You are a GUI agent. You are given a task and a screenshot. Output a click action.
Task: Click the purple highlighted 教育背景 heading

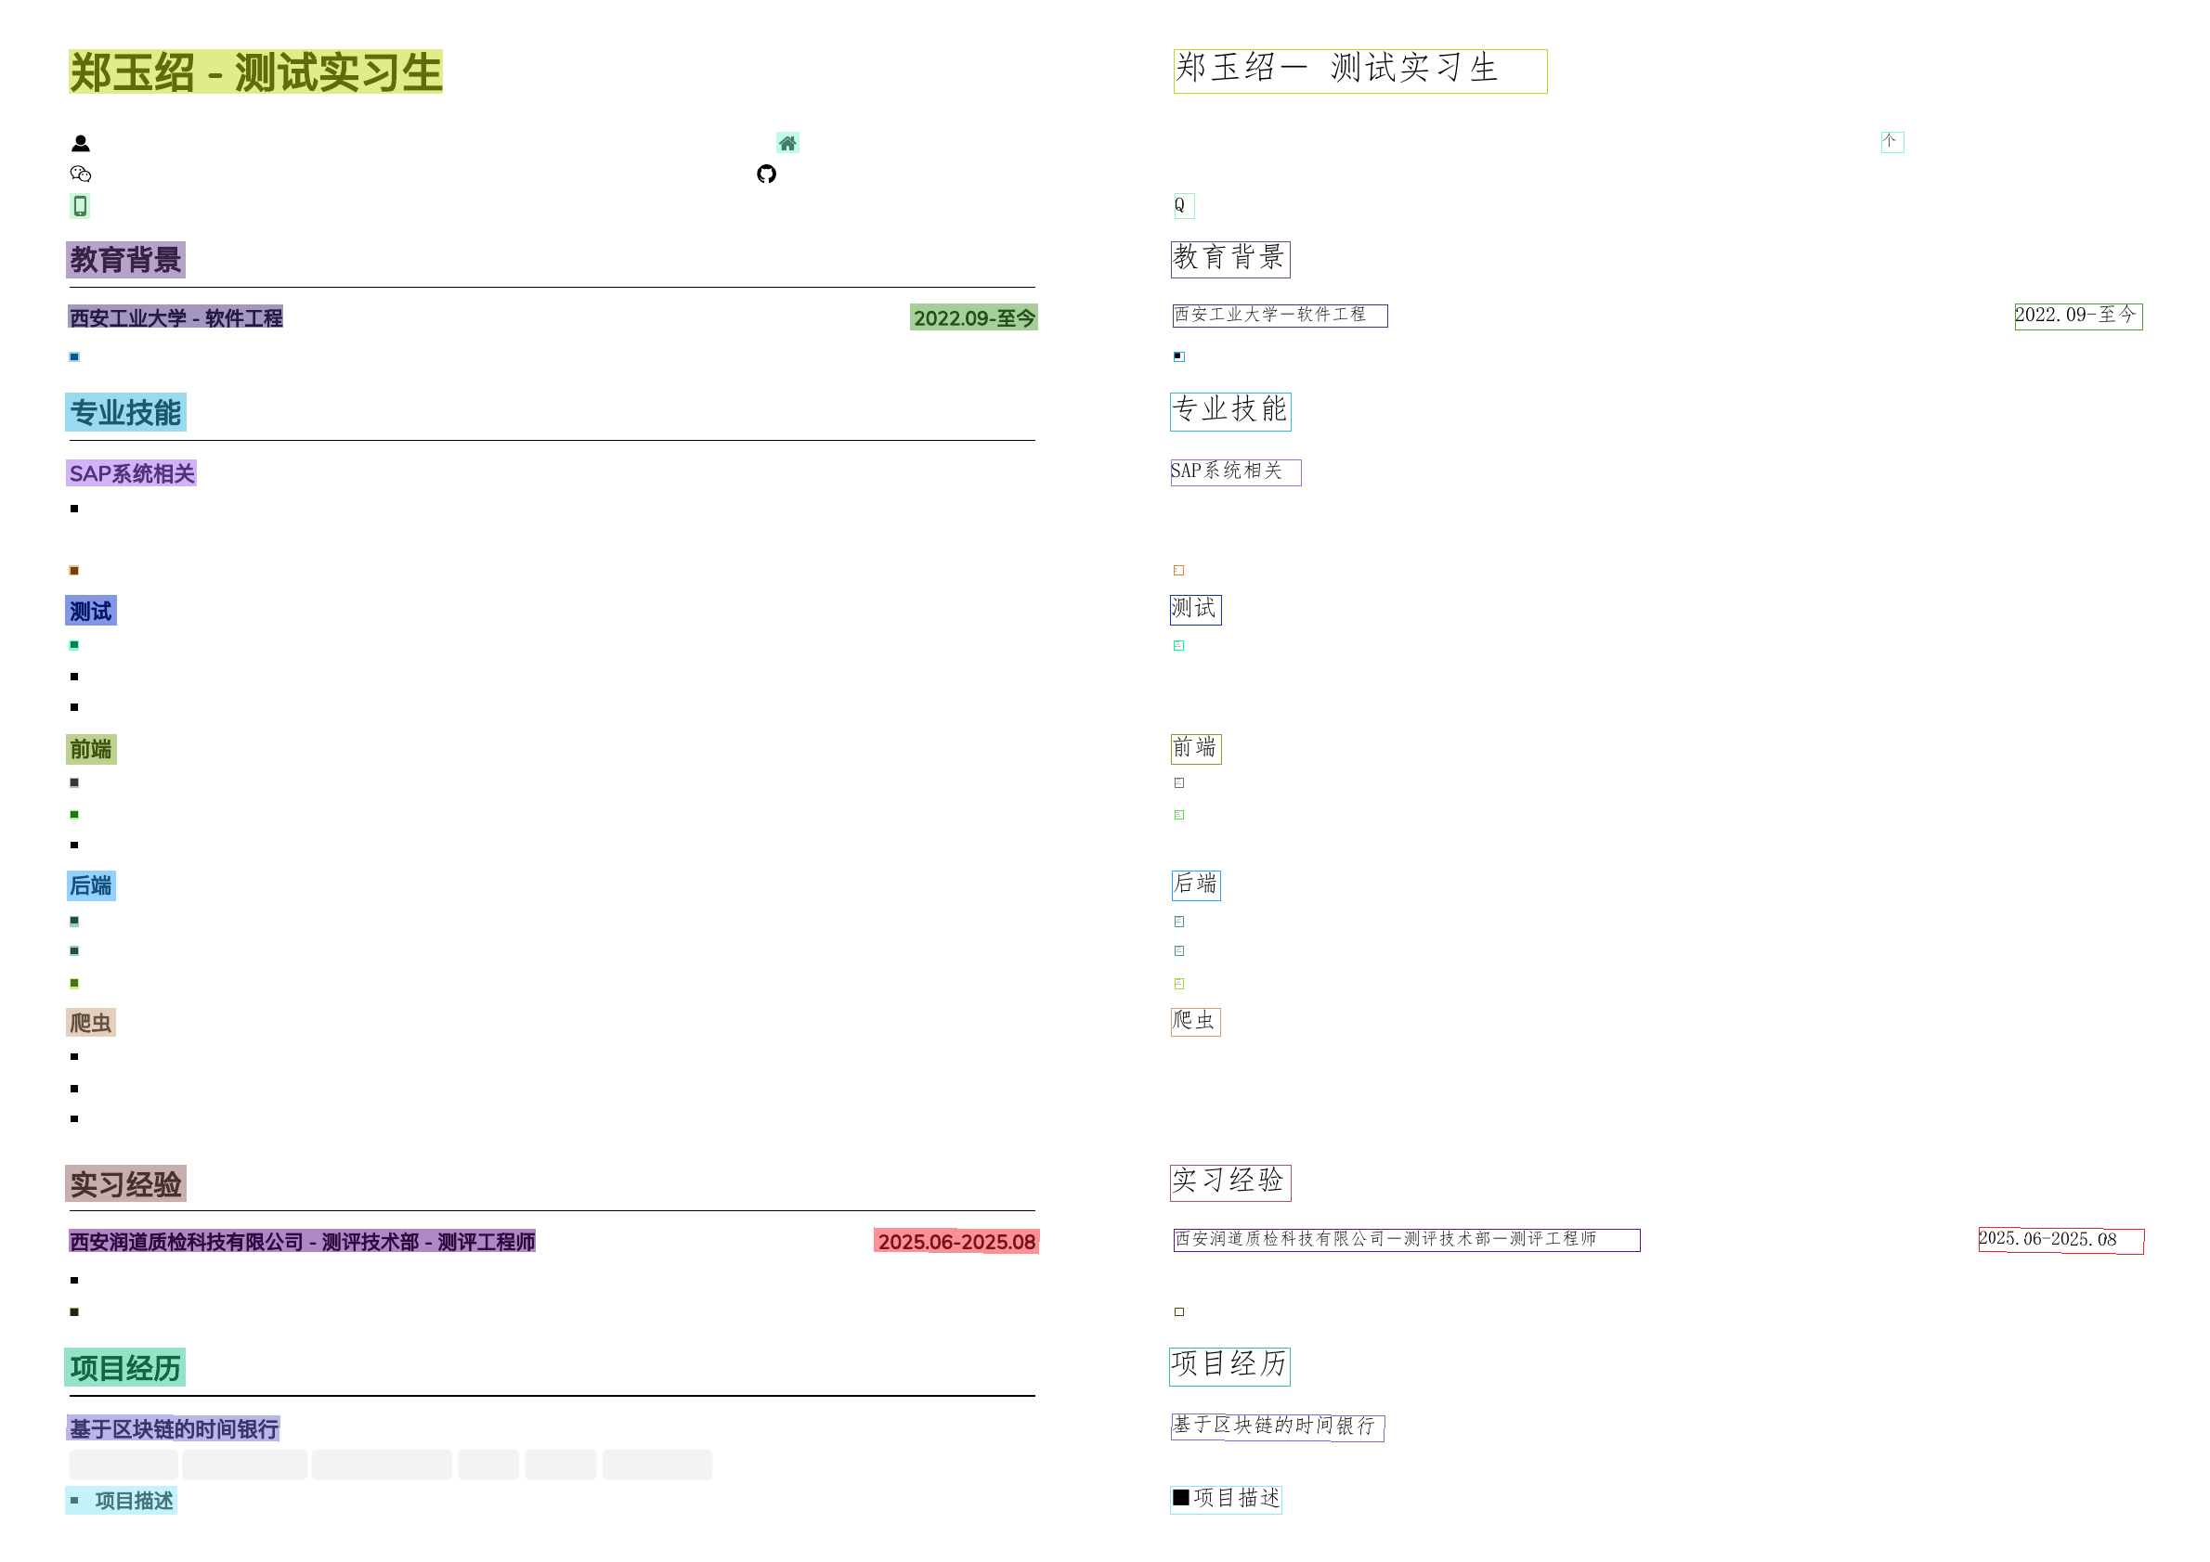tap(125, 260)
